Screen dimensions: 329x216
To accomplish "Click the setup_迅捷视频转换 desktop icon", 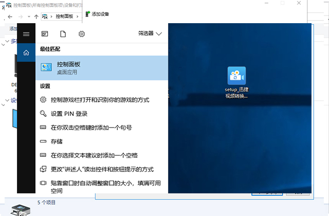I will tap(236, 82).
